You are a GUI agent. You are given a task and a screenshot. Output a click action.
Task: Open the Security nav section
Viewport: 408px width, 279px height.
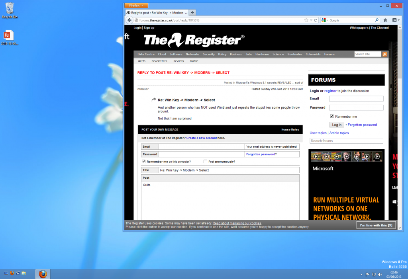pos(209,54)
